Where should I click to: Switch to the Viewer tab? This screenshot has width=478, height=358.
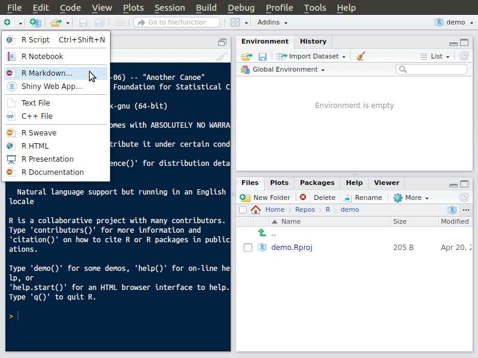[x=387, y=183]
